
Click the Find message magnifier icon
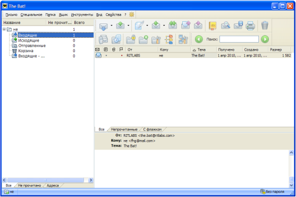225,26
